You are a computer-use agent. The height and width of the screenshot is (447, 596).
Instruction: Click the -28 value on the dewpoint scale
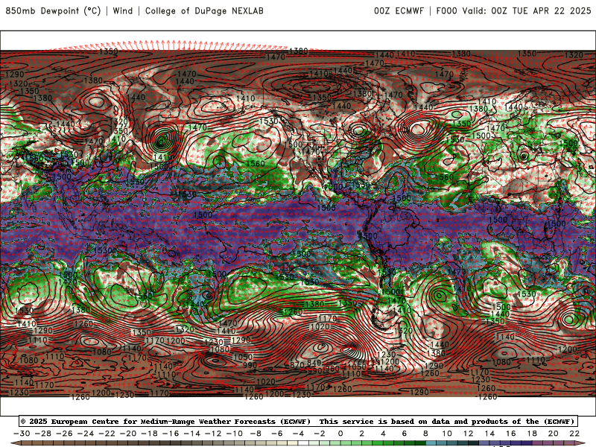[x=43, y=434]
